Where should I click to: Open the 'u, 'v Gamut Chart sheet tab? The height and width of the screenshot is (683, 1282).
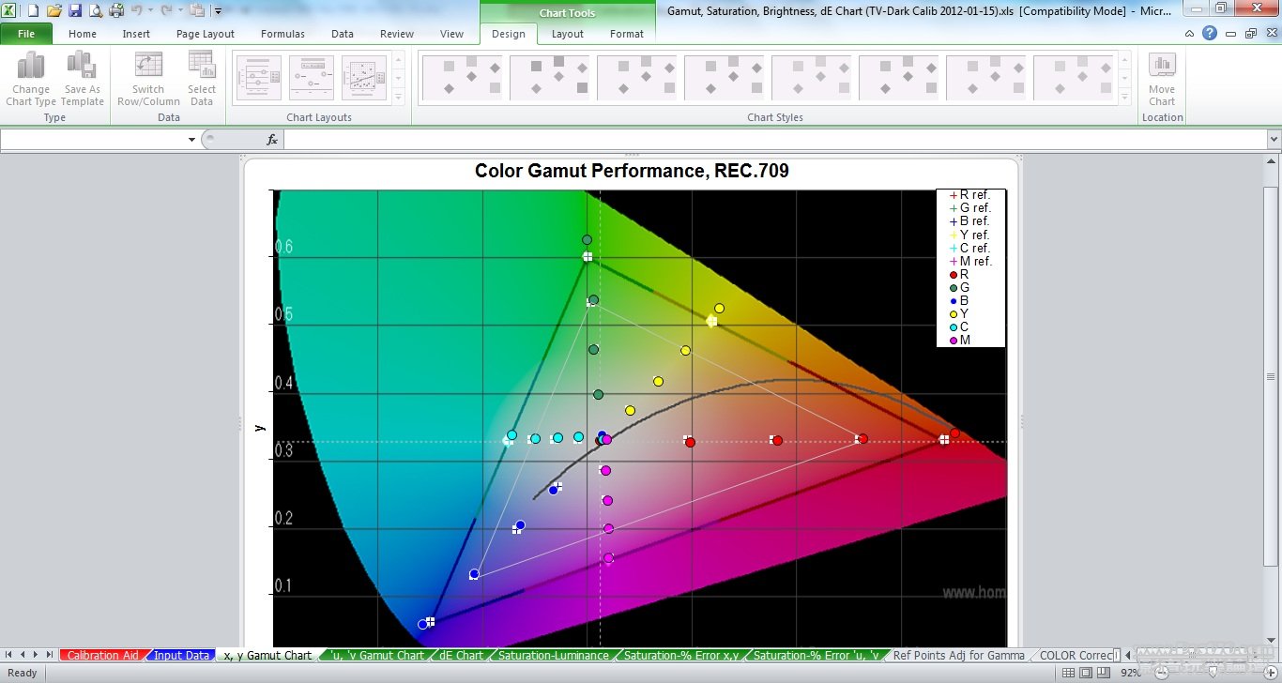(x=377, y=655)
